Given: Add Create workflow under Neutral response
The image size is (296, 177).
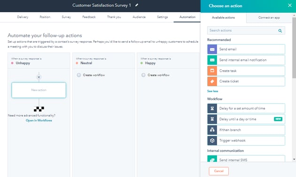Looking at the screenshot, I should [x=91, y=75].
